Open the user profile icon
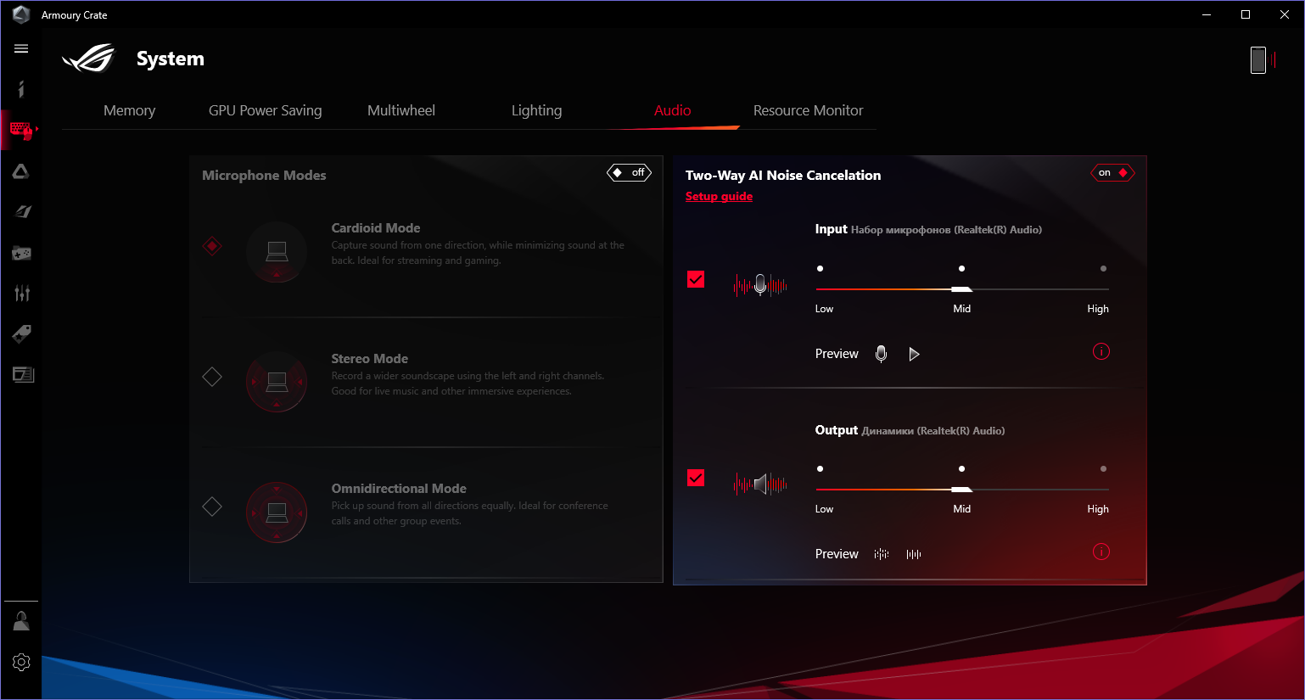The width and height of the screenshot is (1305, 700). click(x=21, y=621)
